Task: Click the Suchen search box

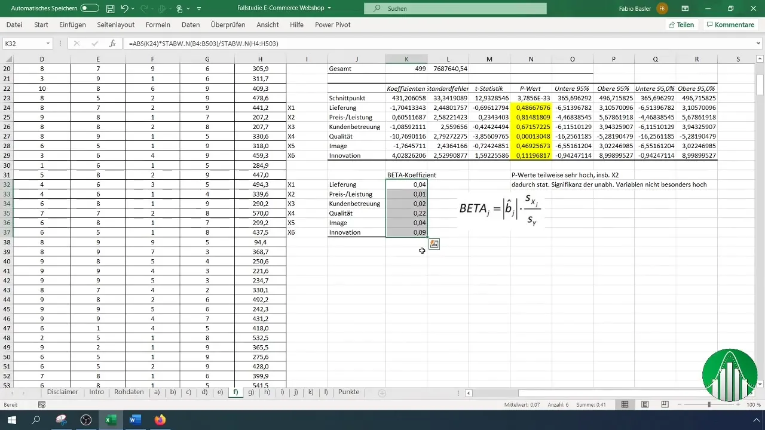Action: 455,9
